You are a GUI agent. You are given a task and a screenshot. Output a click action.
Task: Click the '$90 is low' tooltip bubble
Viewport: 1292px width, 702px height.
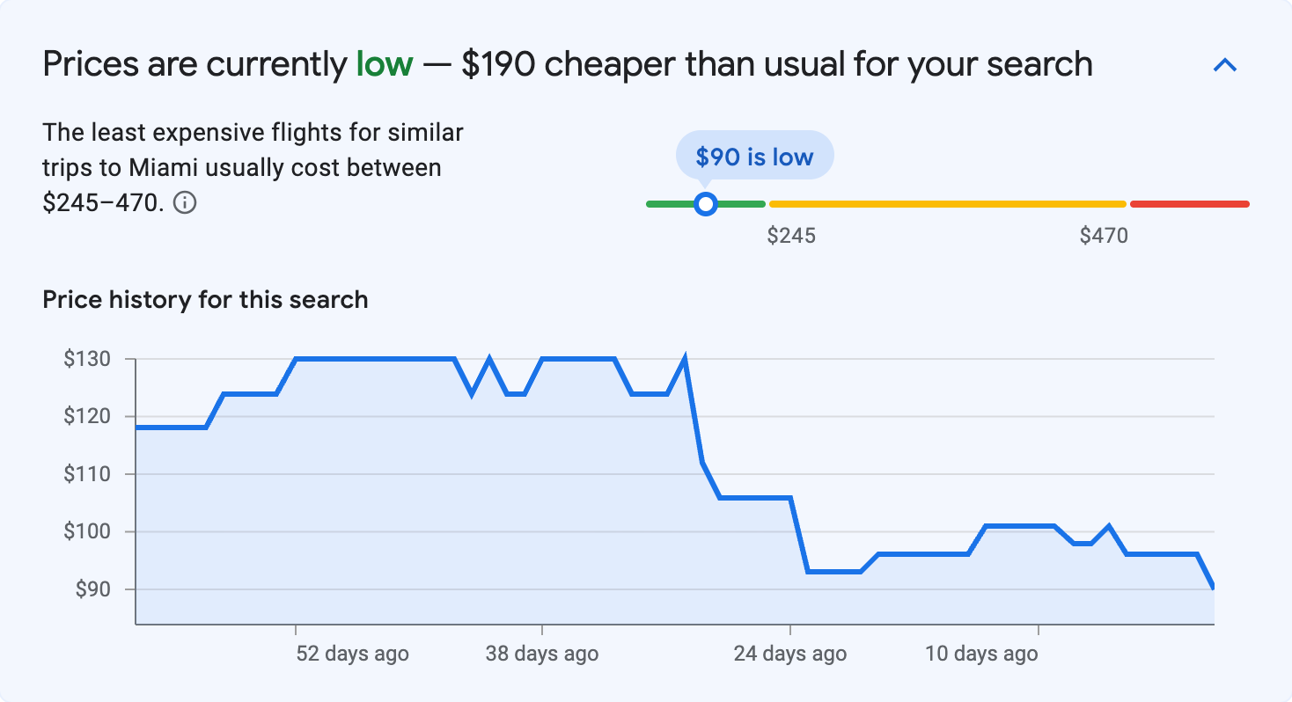click(x=754, y=155)
